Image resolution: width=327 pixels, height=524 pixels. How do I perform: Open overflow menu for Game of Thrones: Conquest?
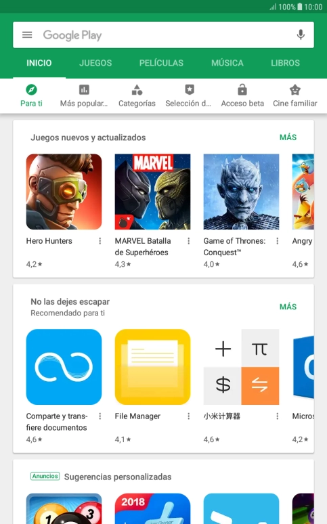277,241
